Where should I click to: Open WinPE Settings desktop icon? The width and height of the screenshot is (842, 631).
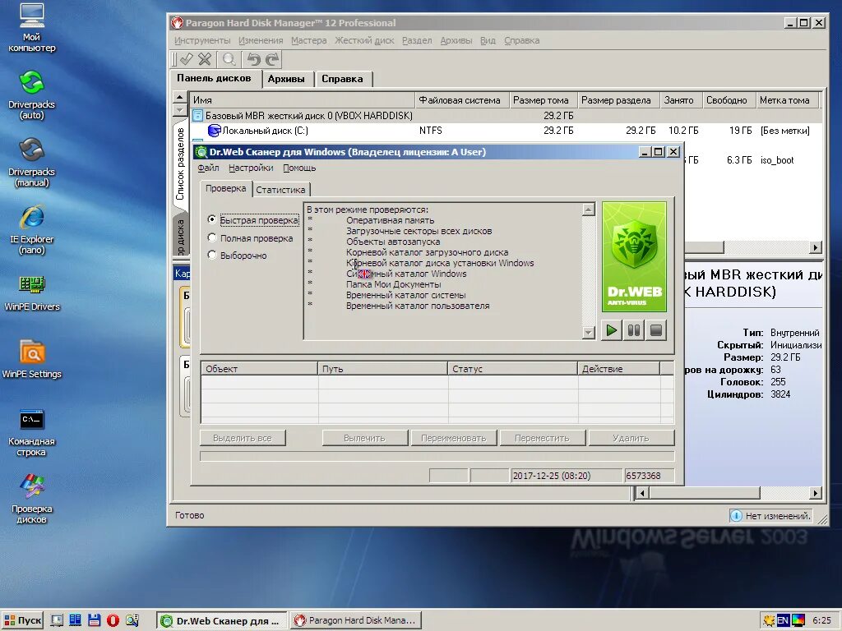(x=32, y=359)
